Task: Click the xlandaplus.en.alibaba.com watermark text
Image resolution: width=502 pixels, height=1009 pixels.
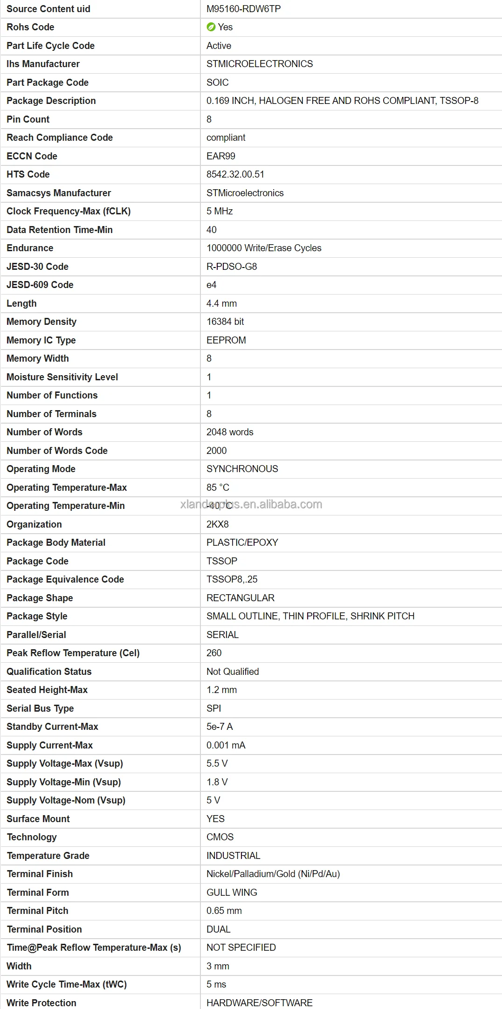Action: pos(251,504)
